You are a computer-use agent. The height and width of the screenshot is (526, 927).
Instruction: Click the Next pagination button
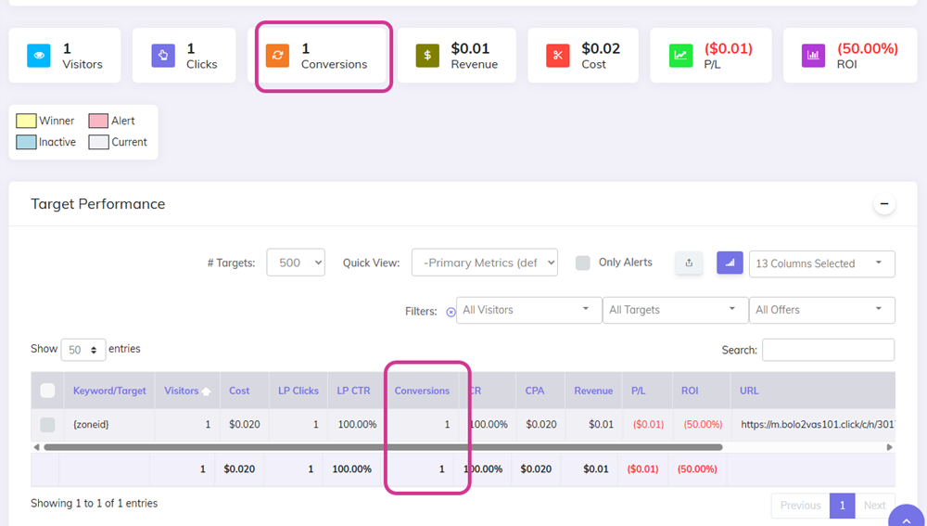point(874,506)
